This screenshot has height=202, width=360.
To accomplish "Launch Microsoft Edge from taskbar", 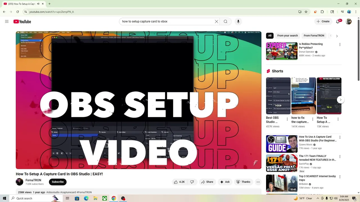I will tap(86, 198).
